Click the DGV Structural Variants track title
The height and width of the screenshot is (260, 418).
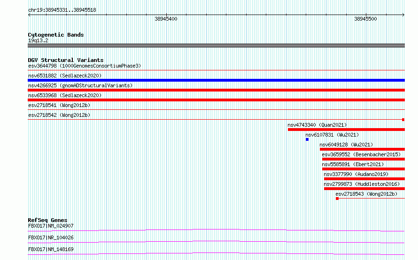coord(66,60)
